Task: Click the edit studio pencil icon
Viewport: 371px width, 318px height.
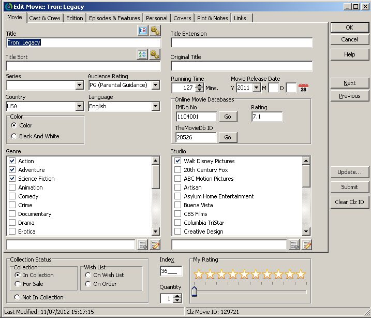Action: click(x=306, y=245)
